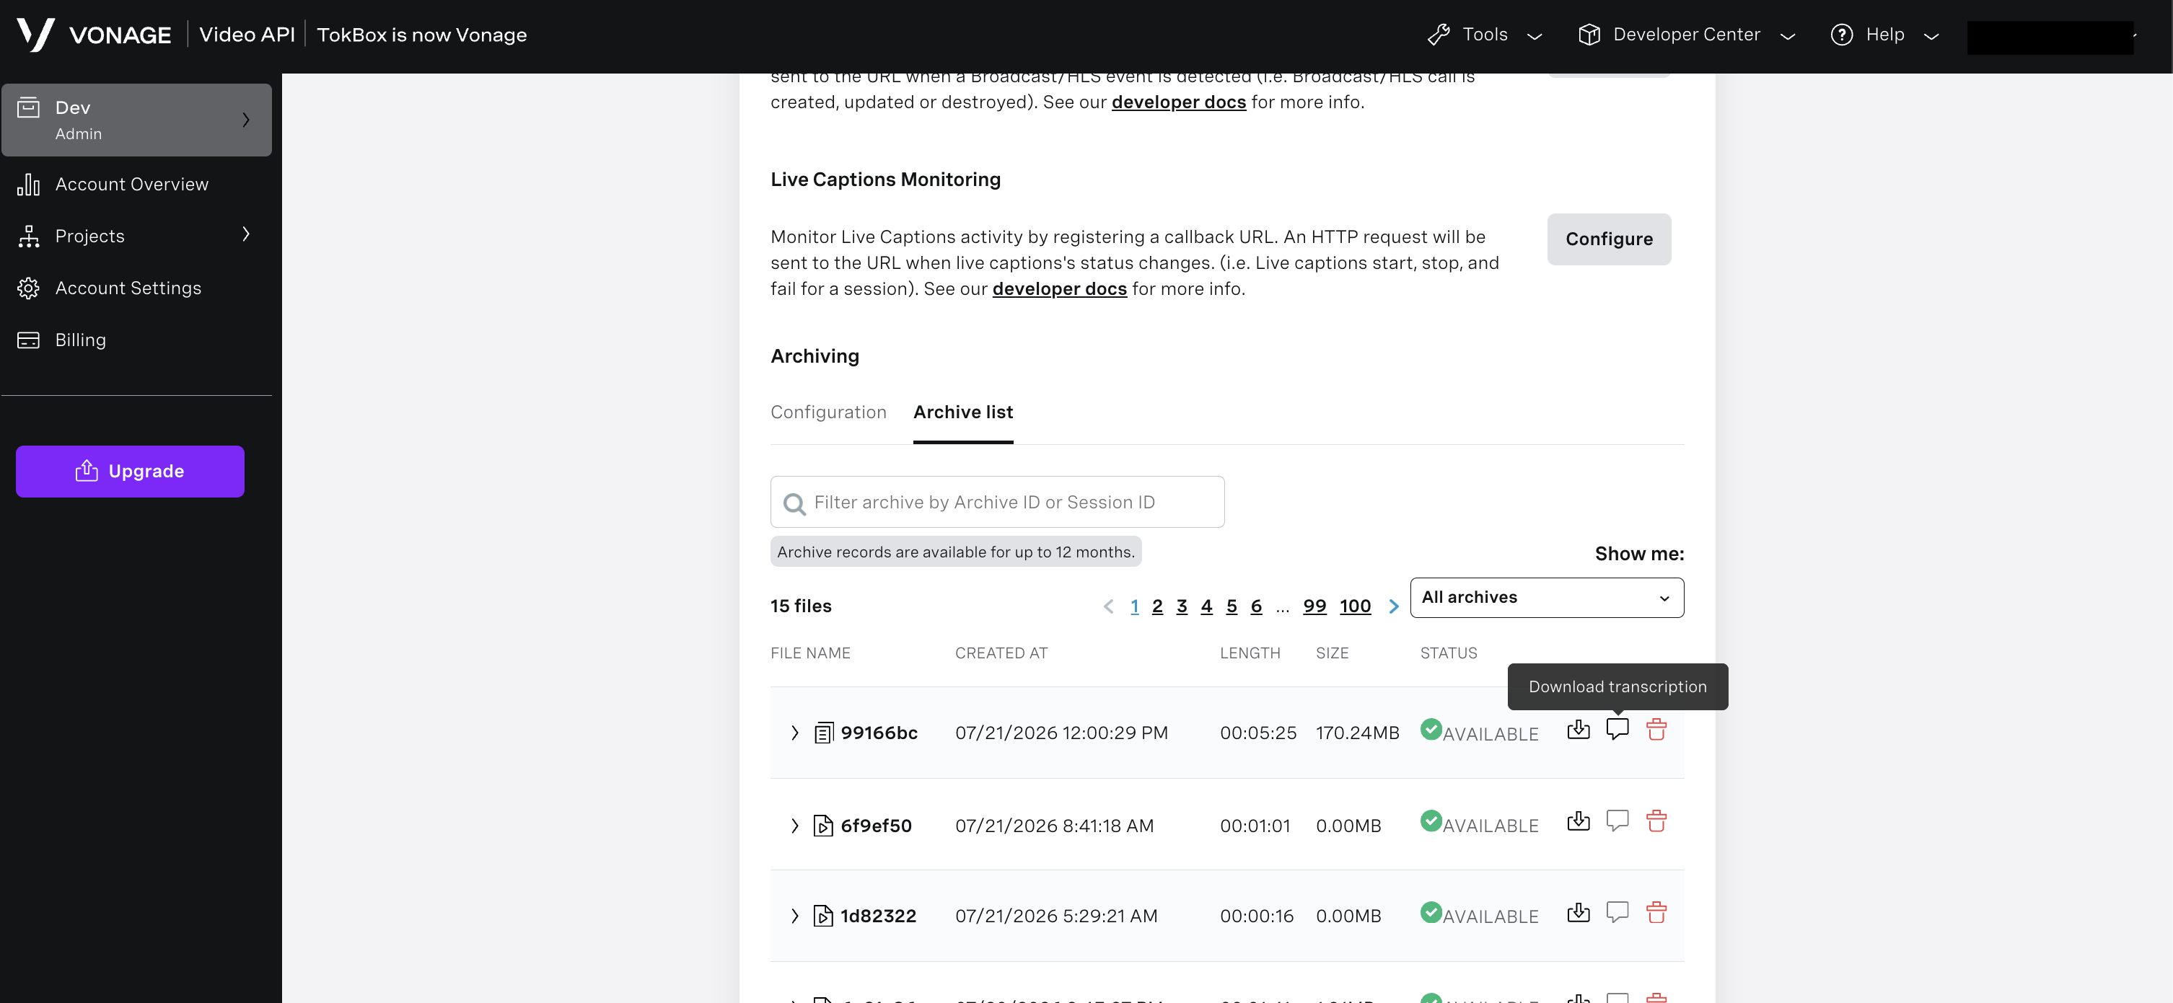Click the purple Upgrade button

(130, 471)
